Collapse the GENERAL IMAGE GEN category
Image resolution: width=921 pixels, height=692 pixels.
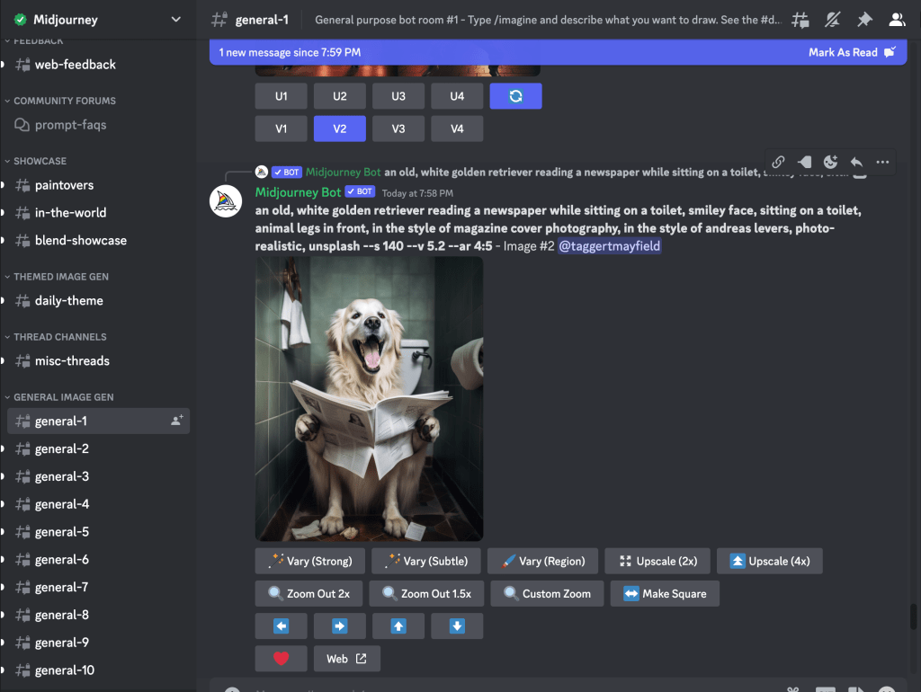(63, 397)
